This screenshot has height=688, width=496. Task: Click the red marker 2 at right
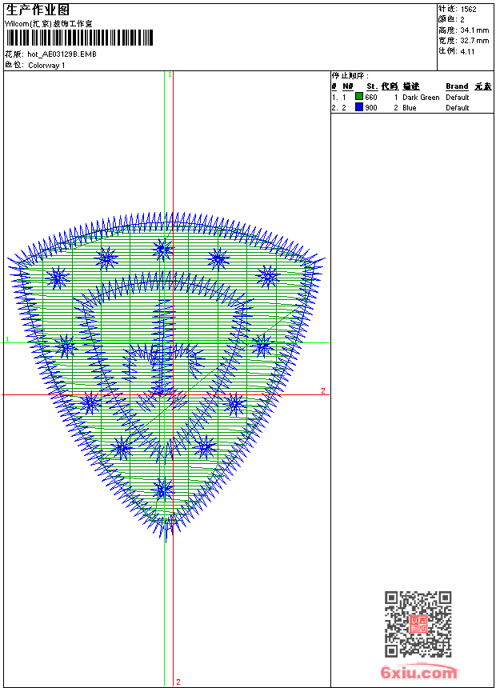(x=323, y=390)
